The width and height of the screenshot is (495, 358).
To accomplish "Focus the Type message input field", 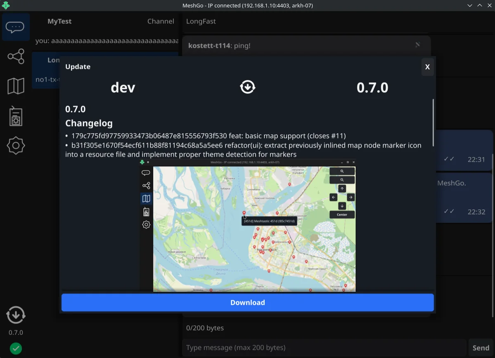I will (x=324, y=348).
